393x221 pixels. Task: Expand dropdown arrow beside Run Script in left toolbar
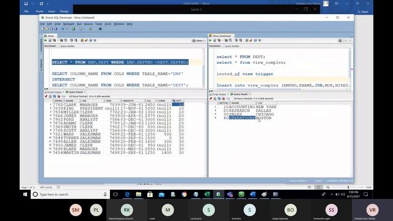tap(58, 41)
